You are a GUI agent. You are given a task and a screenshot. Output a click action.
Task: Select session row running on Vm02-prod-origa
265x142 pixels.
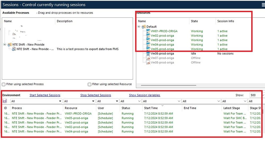pos(132,127)
